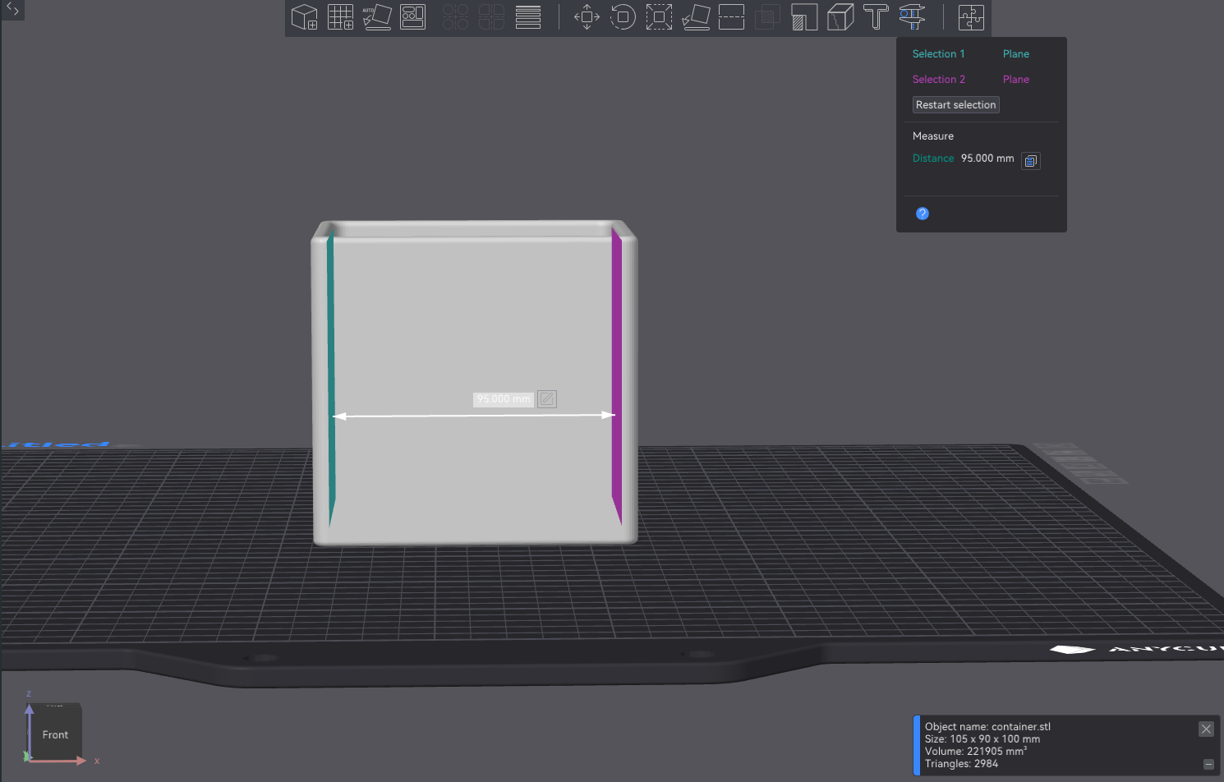1224x782 pixels.
Task: Click the teal Selection 1 plane on the model
Action: coord(331,378)
